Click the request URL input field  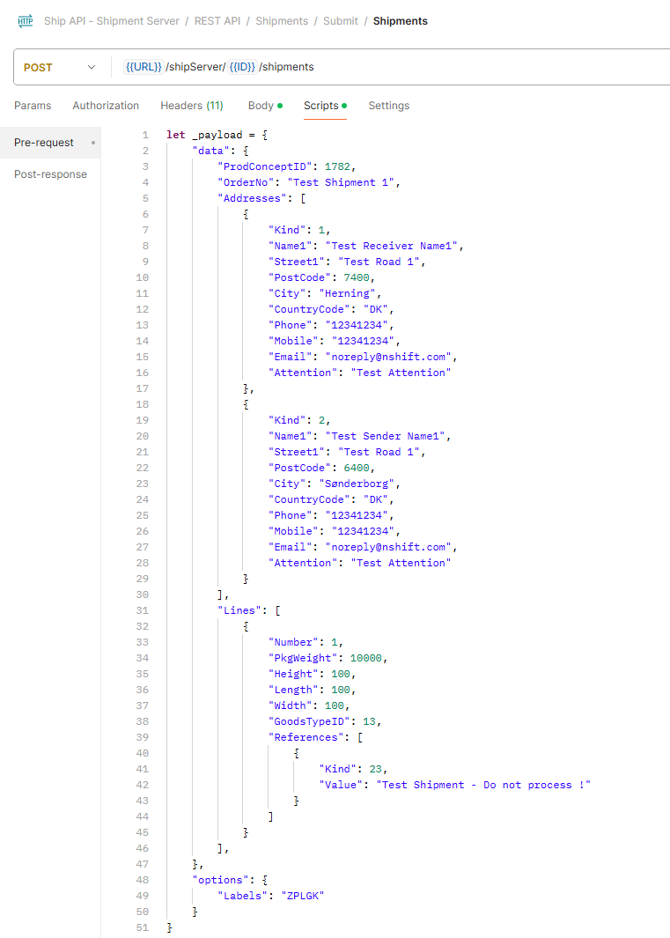point(484,67)
